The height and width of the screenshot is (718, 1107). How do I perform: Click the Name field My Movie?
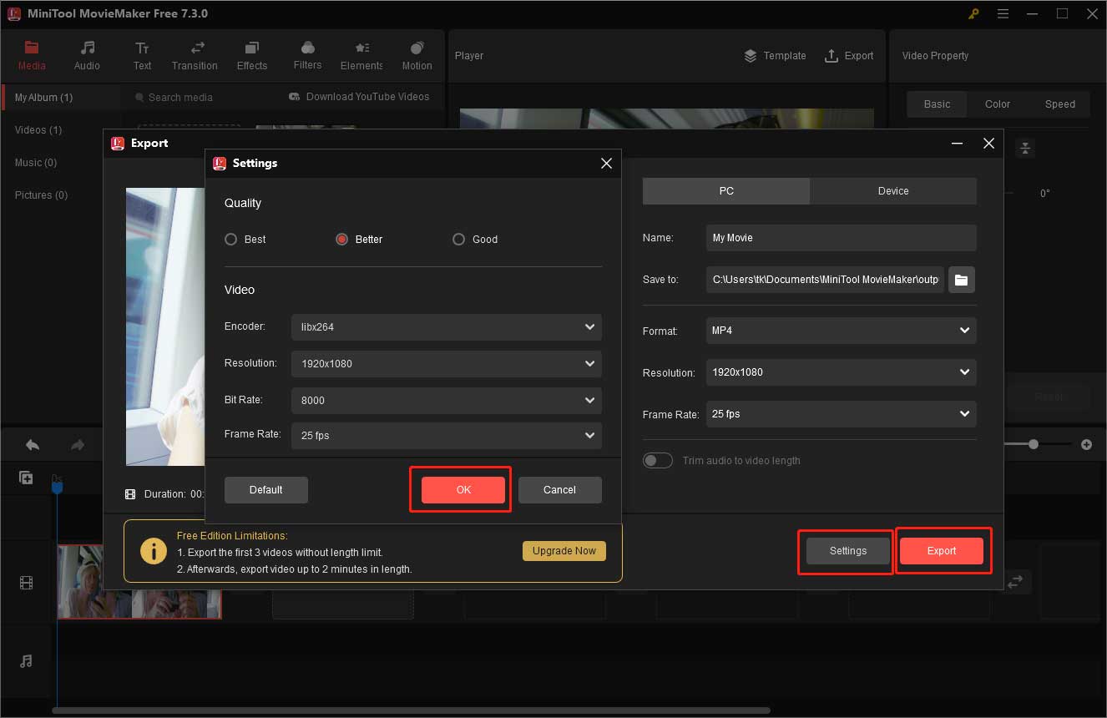[842, 238]
